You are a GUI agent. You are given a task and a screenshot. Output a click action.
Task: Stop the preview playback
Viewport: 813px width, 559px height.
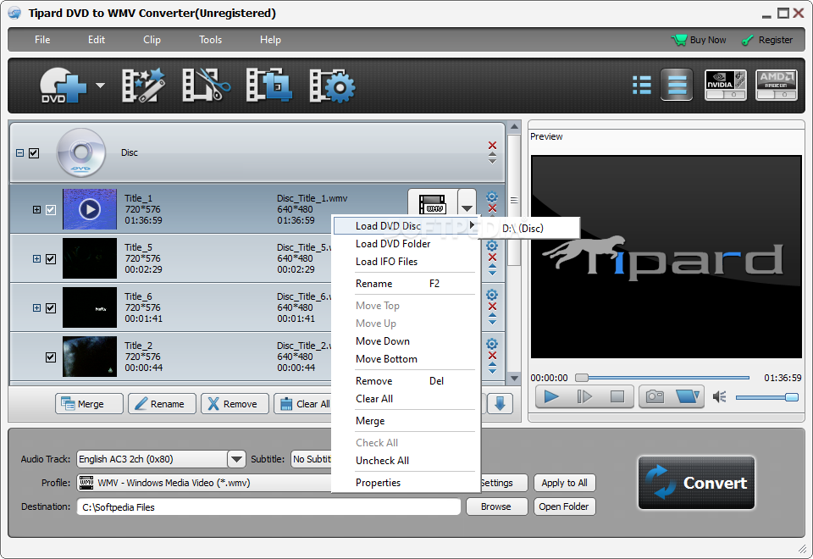(617, 397)
